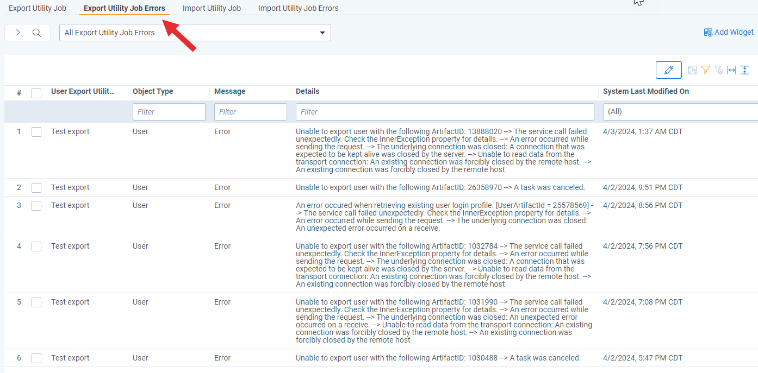
Task: Click the date 4/2/2024, 7:08 PM CDT
Action: point(643,302)
